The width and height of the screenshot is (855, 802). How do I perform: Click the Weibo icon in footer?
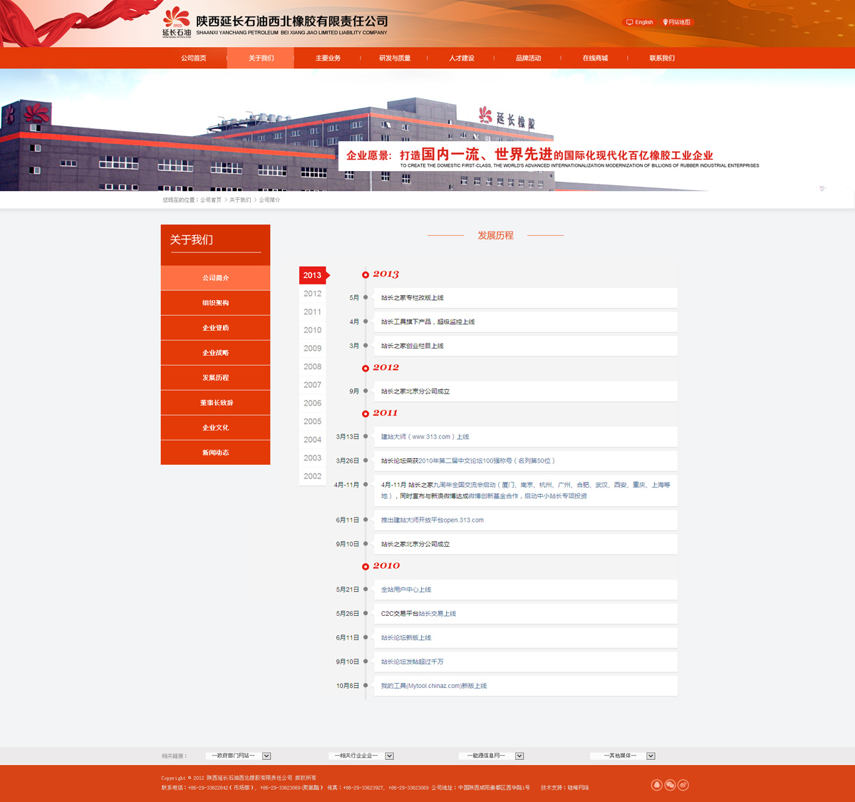(x=683, y=785)
